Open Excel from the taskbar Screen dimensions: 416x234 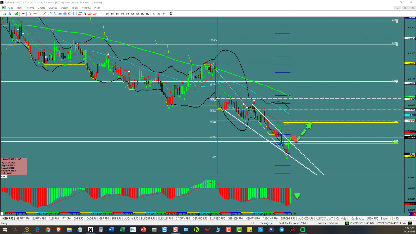pos(122,230)
